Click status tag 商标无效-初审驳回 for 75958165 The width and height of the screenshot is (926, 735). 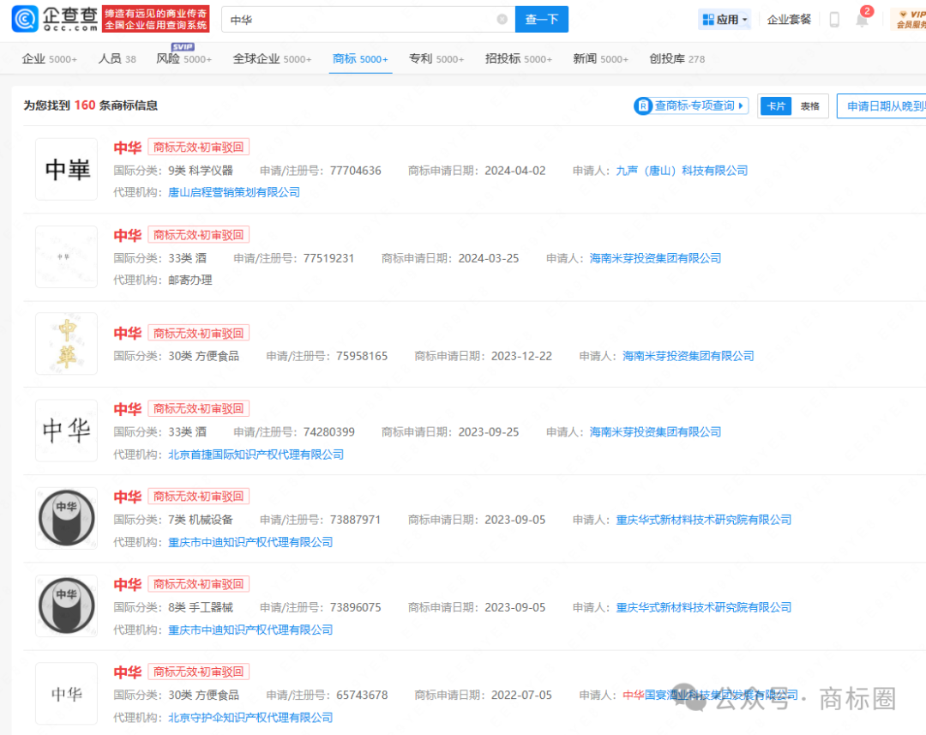point(198,334)
